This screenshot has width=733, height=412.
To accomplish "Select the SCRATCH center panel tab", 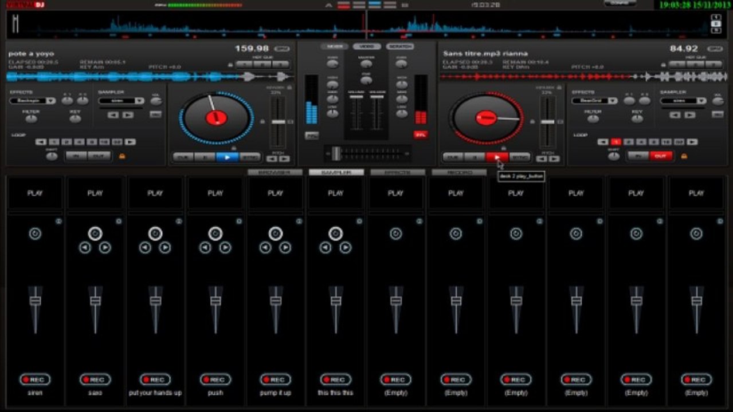I will (x=399, y=46).
